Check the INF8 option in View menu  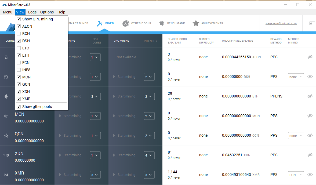click(19, 70)
